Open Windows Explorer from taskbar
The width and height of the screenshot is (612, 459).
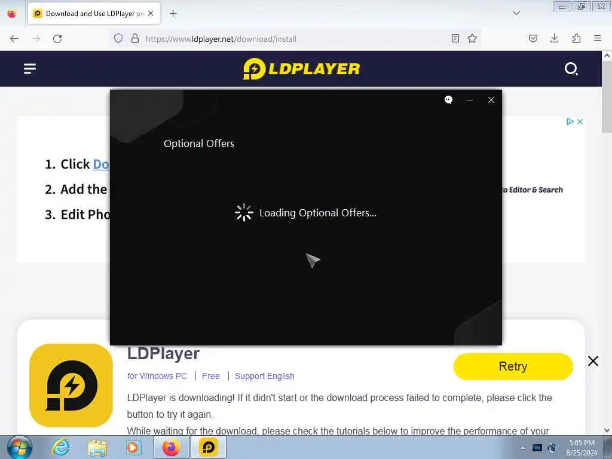click(97, 447)
